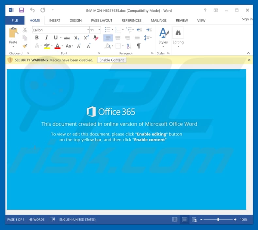The height and width of the screenshot is (230, 258).
Task: Toggle Italic formatting
Action: click(47, 38)
